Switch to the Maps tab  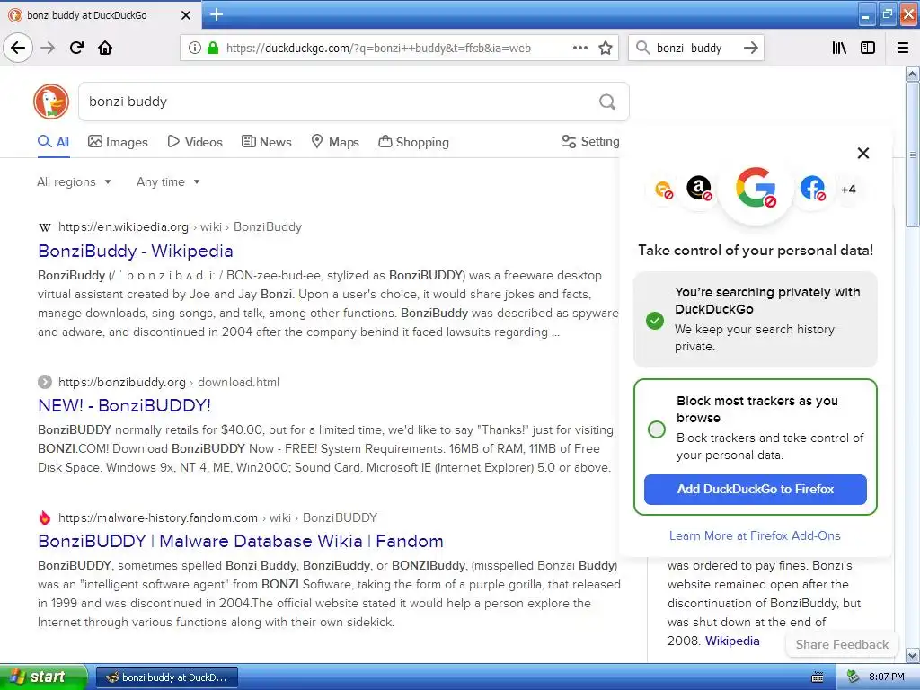click(x=335, y=142)
